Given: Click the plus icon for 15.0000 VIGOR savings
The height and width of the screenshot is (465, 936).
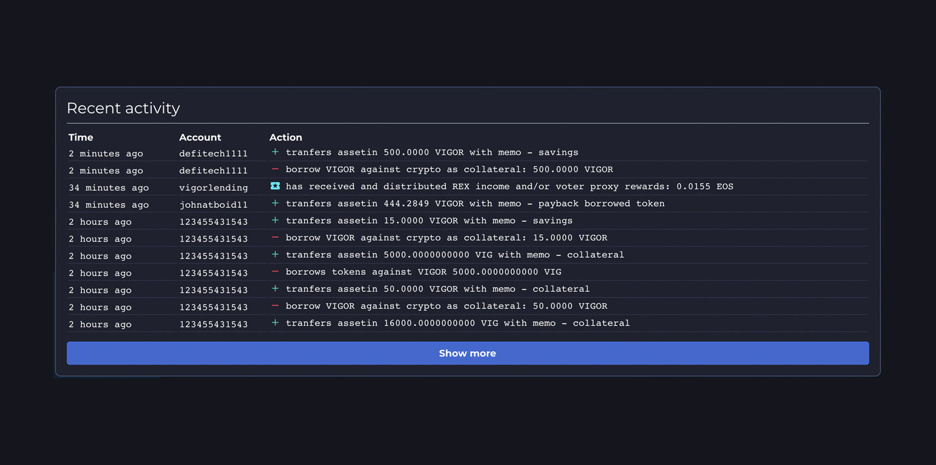Looking at the screenshot, I should tap(275, 220).
